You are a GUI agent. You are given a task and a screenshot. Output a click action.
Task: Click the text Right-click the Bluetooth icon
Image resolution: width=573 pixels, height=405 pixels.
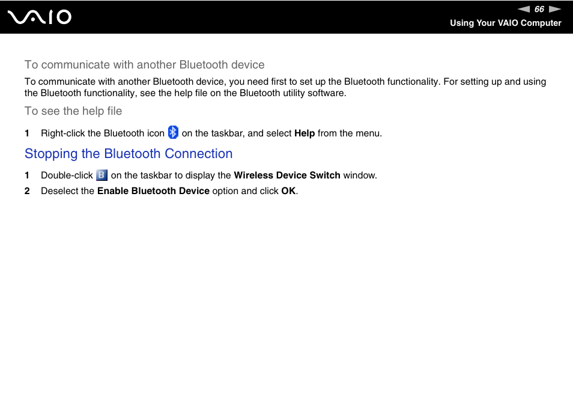pos(103,133)
